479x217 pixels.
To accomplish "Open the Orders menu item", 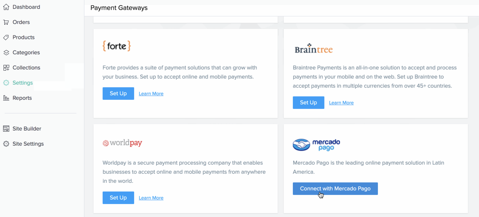I will coord(21,22).
